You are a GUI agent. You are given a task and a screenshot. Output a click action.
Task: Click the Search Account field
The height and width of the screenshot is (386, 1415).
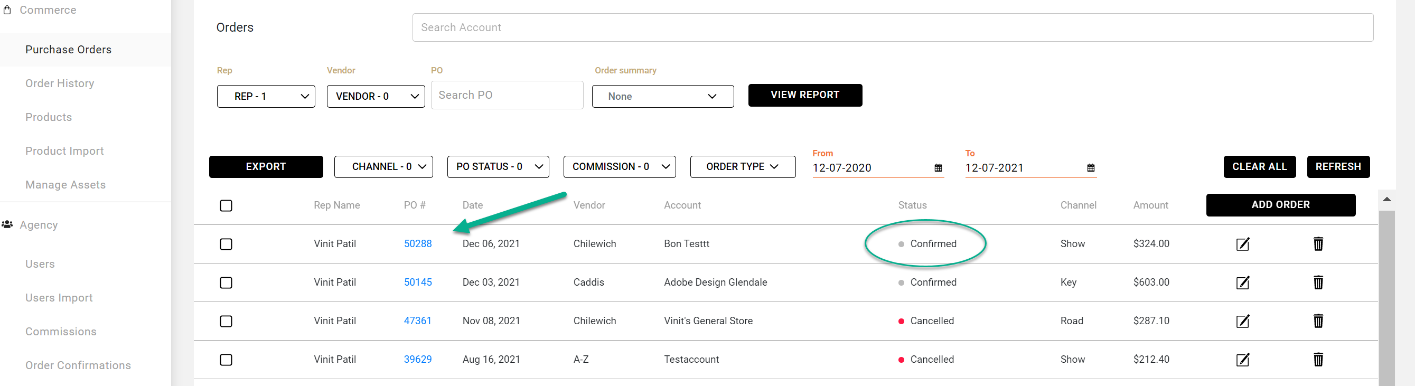pos(892,27)
